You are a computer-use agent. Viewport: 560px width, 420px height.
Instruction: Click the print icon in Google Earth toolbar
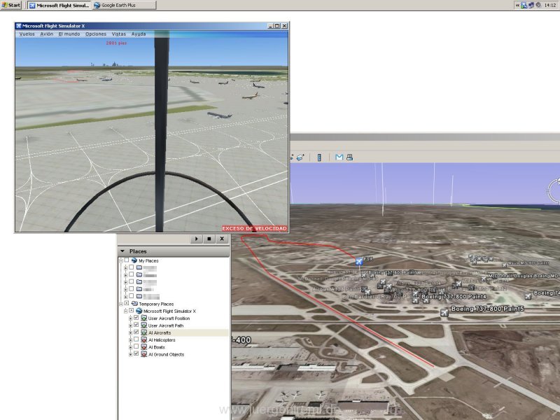pyautogui.click(x=349, y=157)
